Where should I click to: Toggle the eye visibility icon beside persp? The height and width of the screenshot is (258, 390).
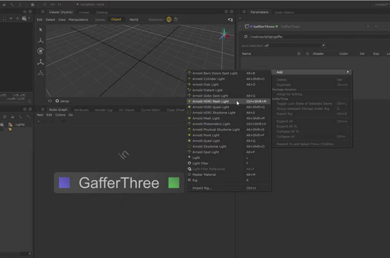(50, 101)
